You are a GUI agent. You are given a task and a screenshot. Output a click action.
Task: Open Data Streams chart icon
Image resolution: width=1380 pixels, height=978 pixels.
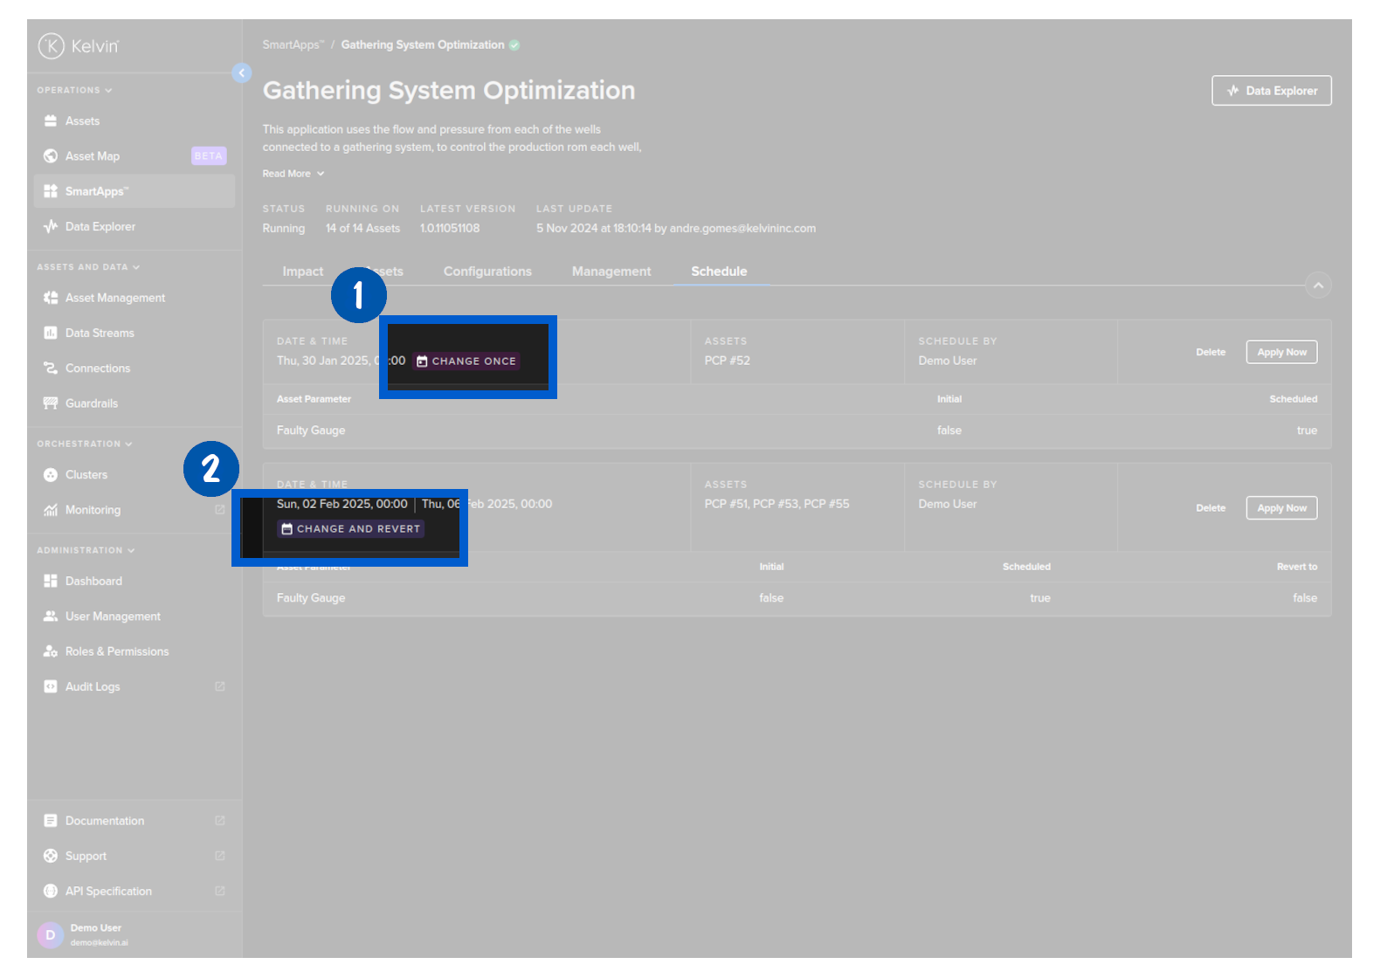(51, 334)
